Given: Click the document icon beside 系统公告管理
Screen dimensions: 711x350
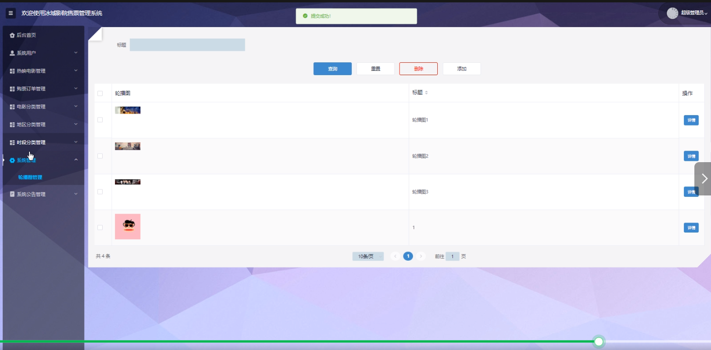Looking at the screenshot, I should 12,194.
